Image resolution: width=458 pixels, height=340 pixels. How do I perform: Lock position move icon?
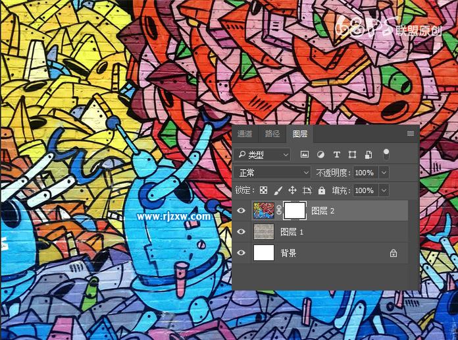(292, 190)
